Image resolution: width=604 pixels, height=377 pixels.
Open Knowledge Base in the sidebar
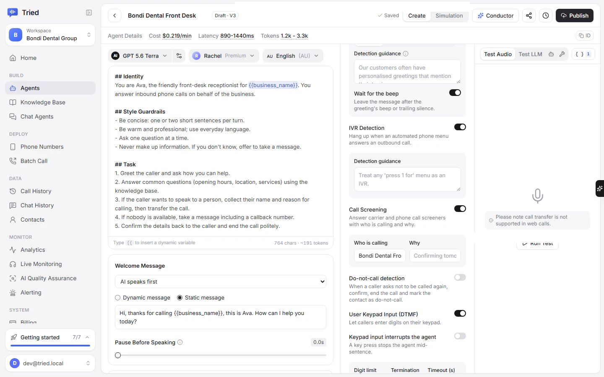click(x=50, y=102)
